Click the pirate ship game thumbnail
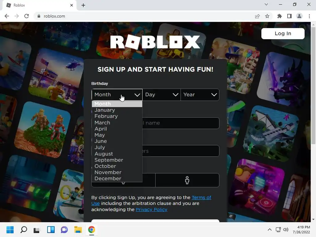This screenshot has height=237, width=316. pos(271,133)
